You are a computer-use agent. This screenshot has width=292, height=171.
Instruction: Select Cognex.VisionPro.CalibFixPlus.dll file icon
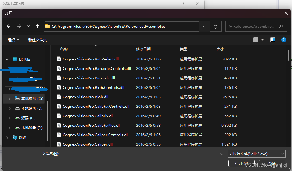[59, 125]
